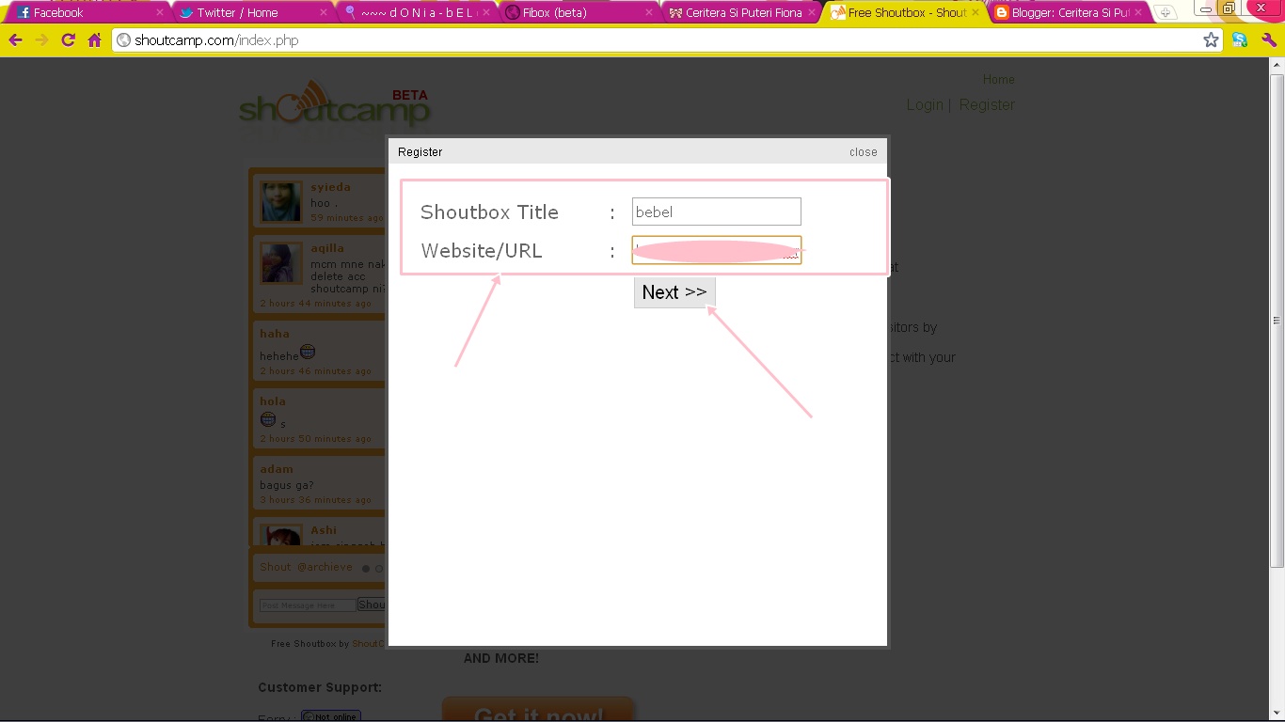The image size is (1285, 722).
Task: Click the blue extension icon beside the star
Action: point(1240,40)
